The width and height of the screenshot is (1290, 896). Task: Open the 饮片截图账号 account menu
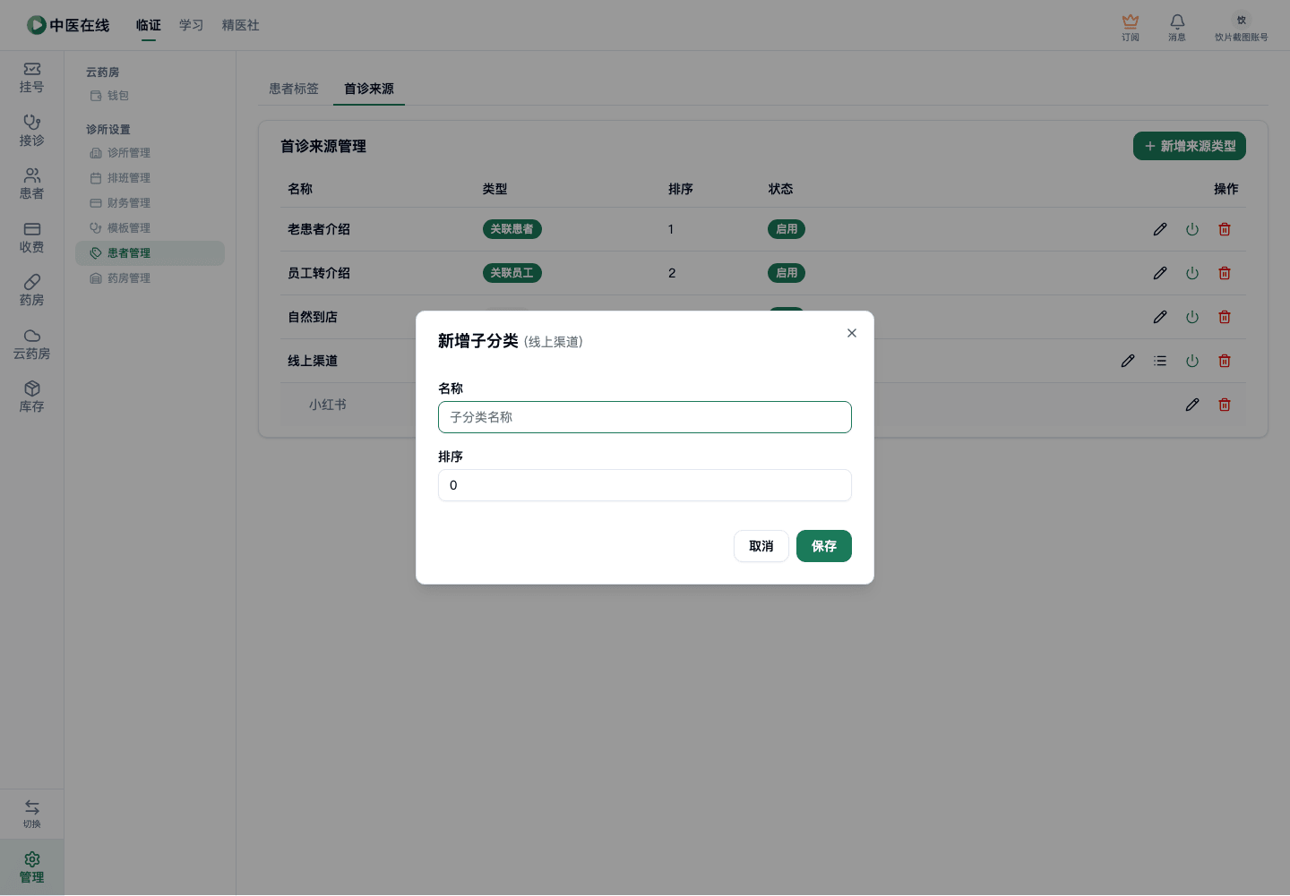1242,27
